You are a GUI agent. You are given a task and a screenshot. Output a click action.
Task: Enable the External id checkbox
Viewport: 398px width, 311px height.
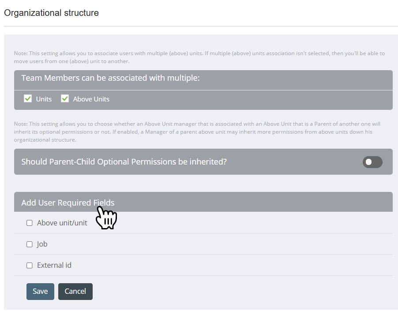(30, 265)
